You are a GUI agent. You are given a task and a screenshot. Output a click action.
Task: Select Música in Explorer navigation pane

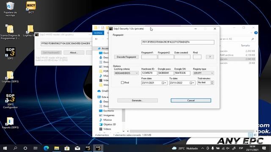pos(107,120)
